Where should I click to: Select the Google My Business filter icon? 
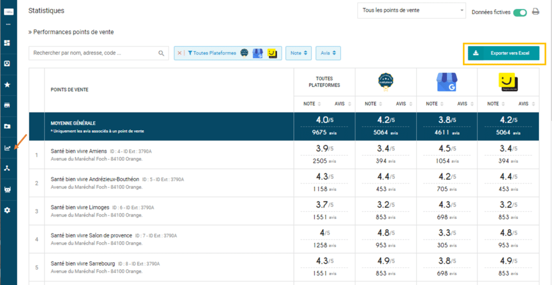tap(259, 53)
